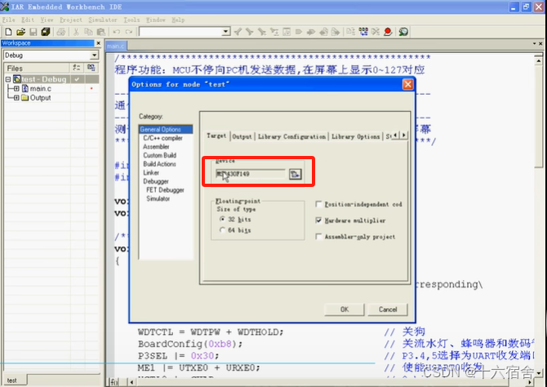Image resolution: width=547 pixels, height=387 pixels.
Task: Select the Debugger category
Action: [x=156, y=181]
